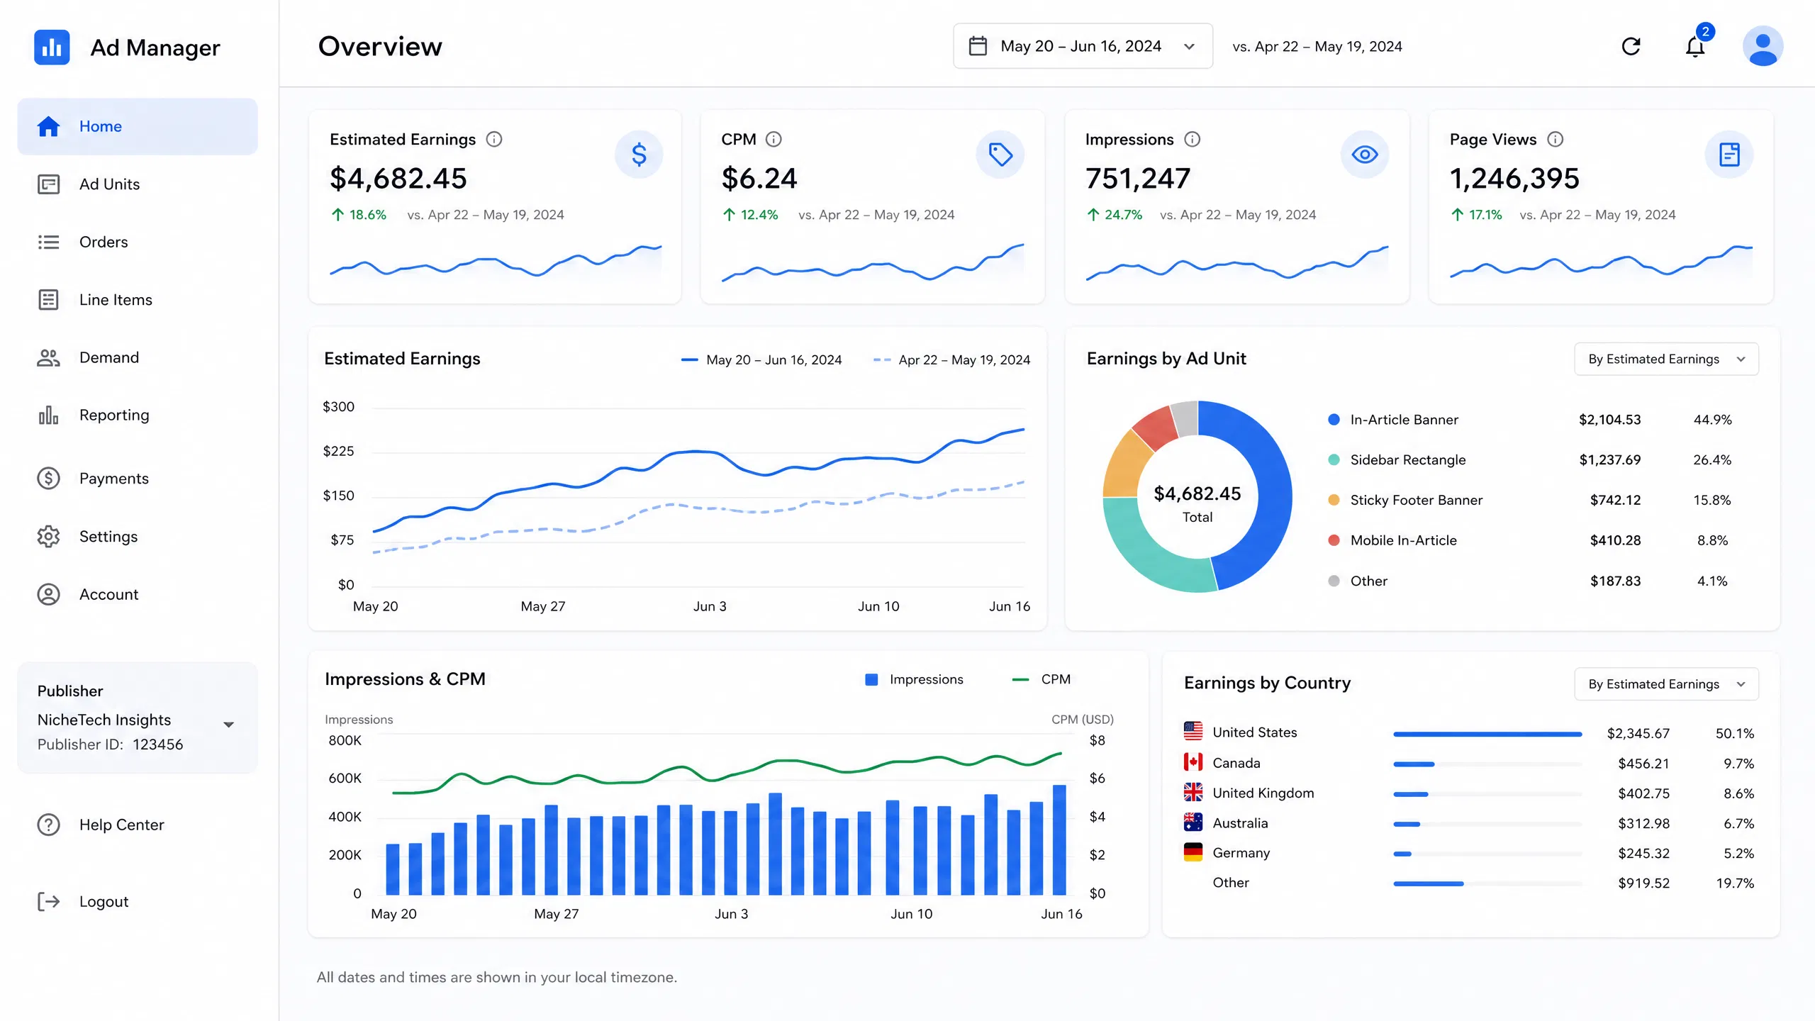Show info for Estimated Earnings card
The image size is (1815, 1021).
494,140
